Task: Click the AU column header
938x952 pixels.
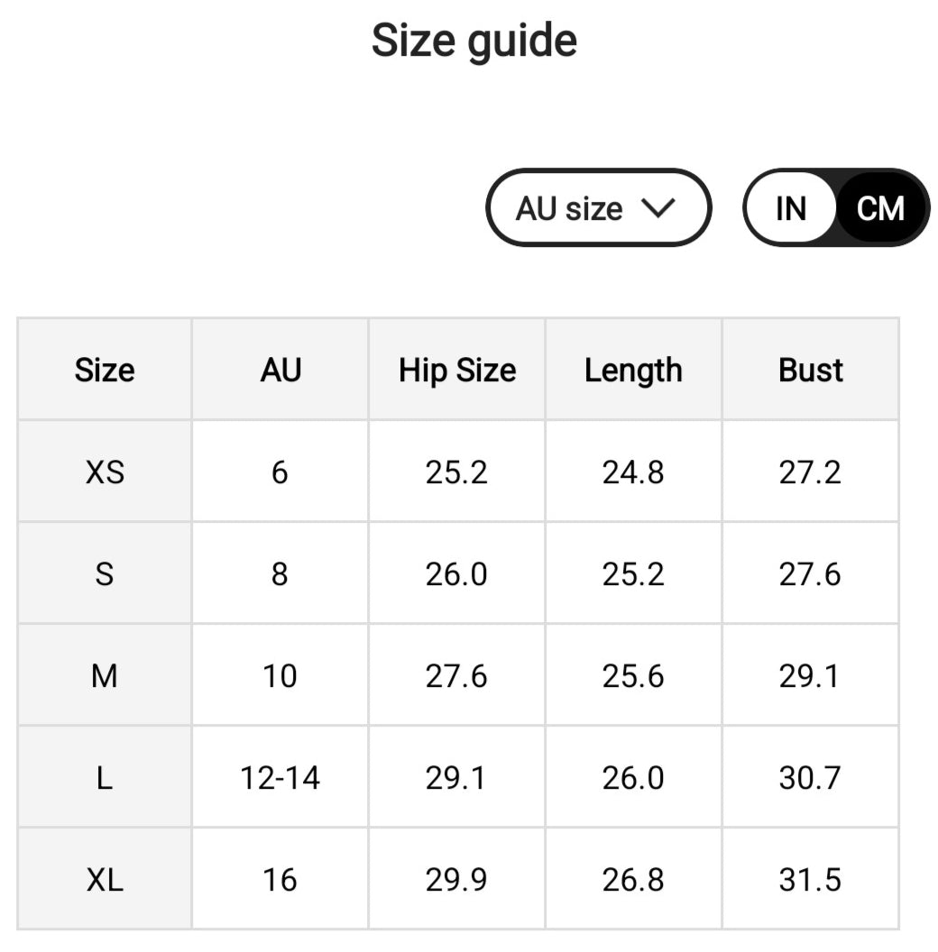Action: pos(280,370)
